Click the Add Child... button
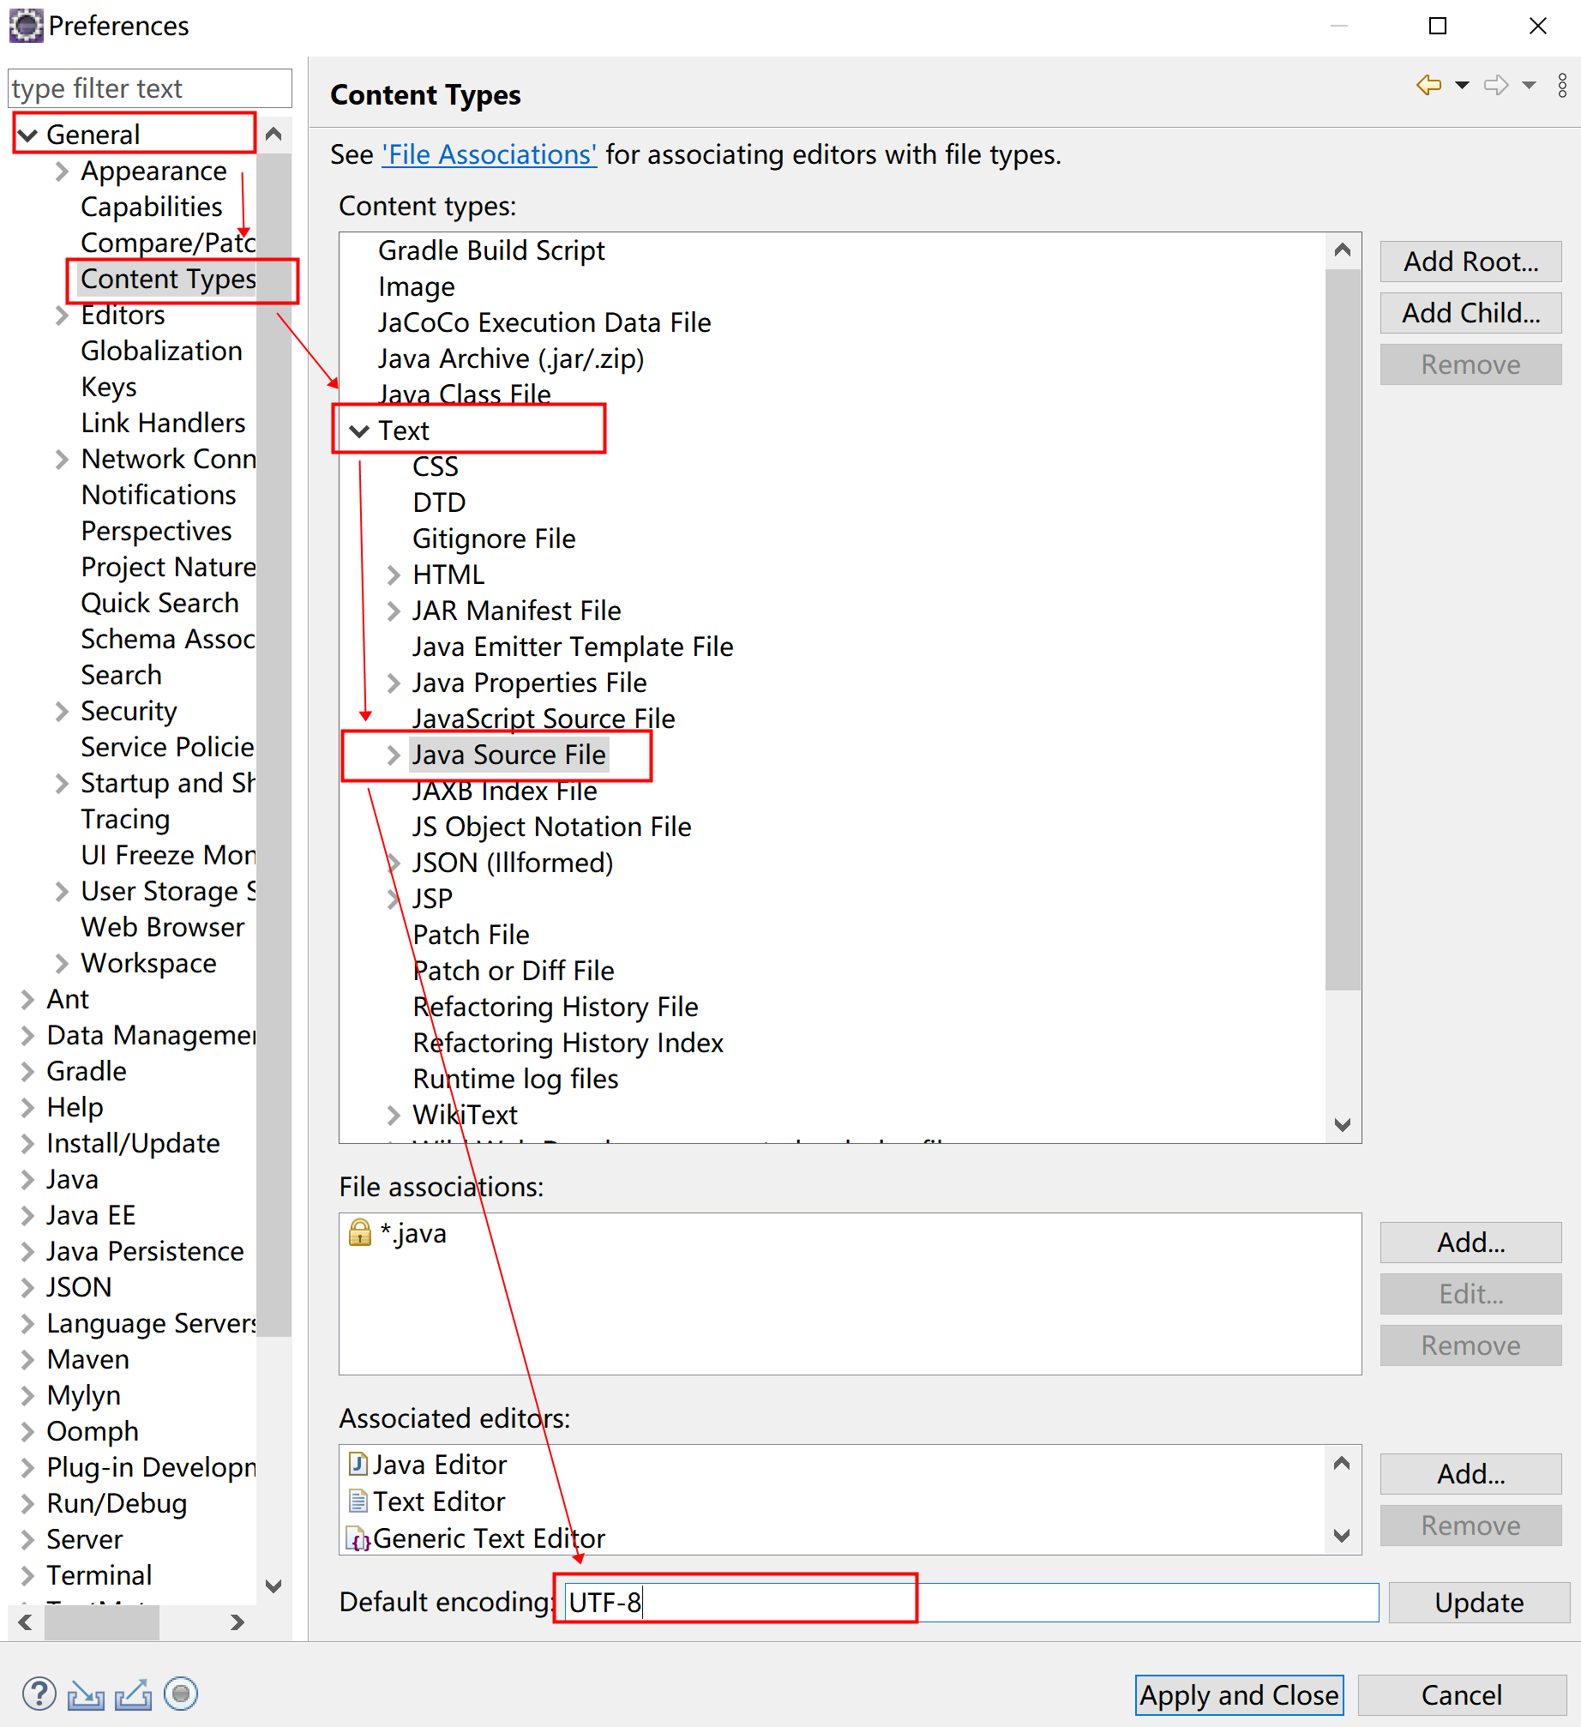The width and height of the screenshot is (1581, 1727). click(1470, 313)
